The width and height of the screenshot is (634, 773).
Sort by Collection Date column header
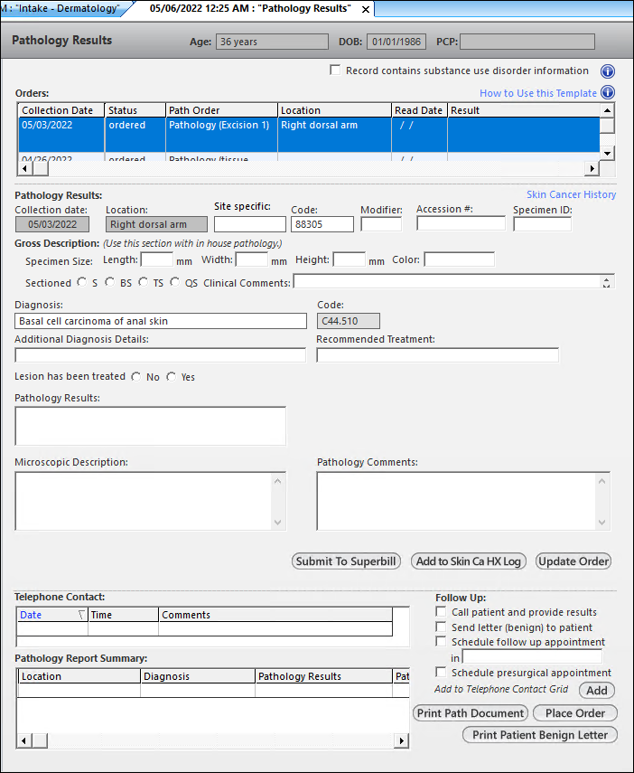point(61,110)
